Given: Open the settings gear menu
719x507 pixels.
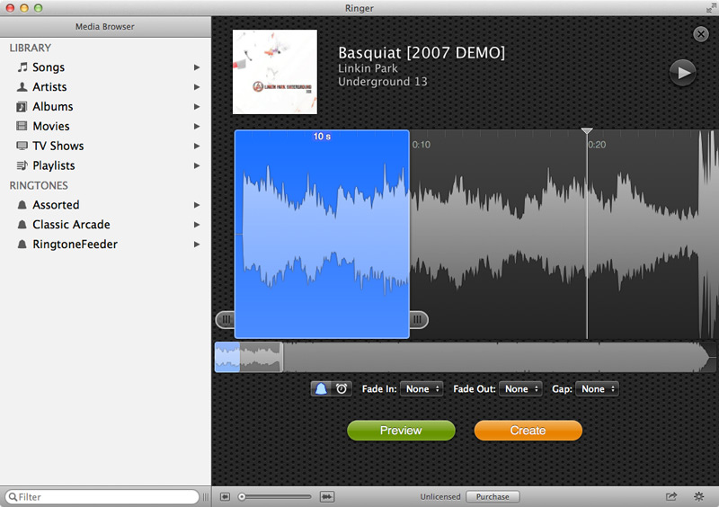Looking at the screenshot, I should tap(699, 496).
